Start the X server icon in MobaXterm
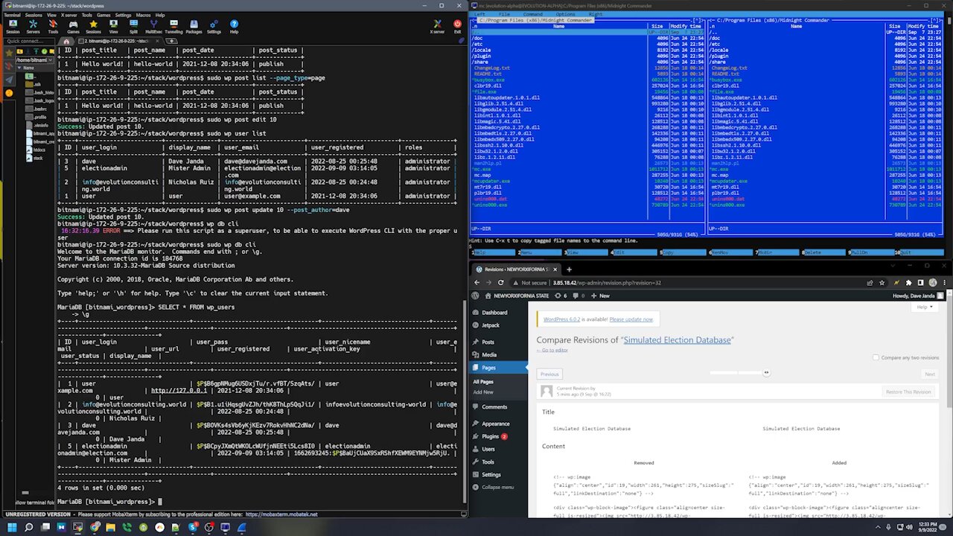 pyautogui.click(x=437, y=27)
